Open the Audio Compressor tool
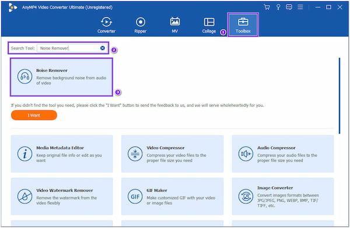The width and height of the screenshot is (350, 228). click(x=283, y=154)
